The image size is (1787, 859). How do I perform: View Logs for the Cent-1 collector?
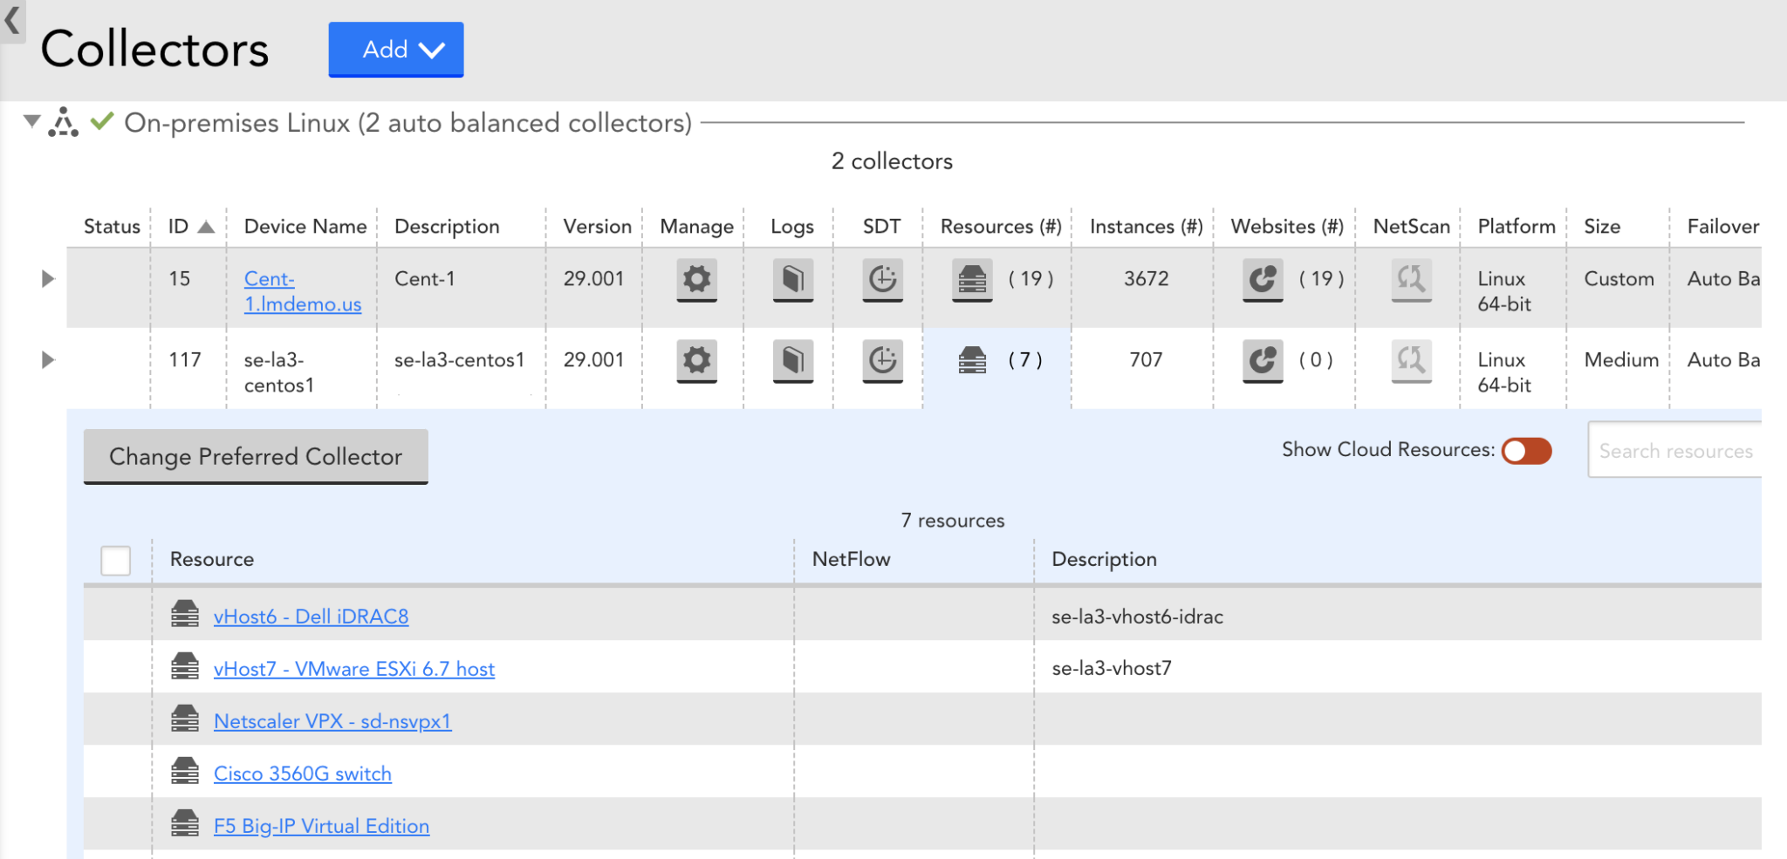[x=792, y=281]
